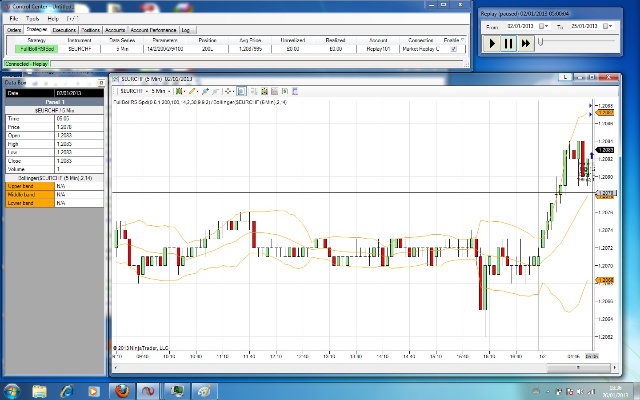Switch to the Strategies tab
640x400 pixels.
pos(37,30)
